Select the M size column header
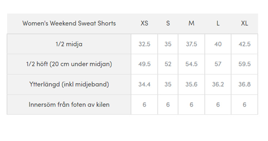Image resolution: width=268 pixels, height=141 pixels. tap(191, 23)
